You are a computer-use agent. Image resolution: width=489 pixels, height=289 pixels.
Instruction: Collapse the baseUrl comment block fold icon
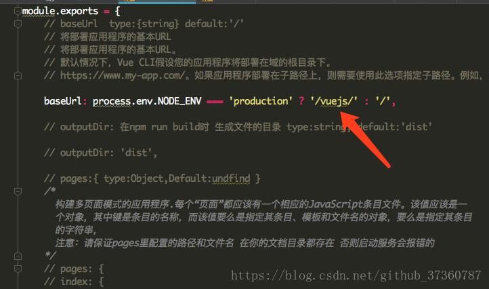coord(18,24)
